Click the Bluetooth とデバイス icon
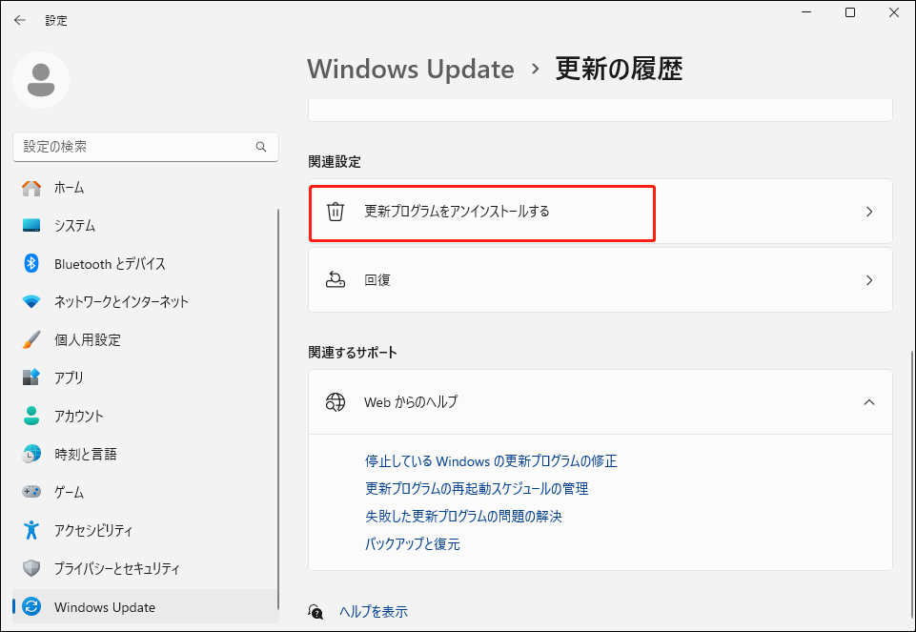916x632 pixels. [x=28, y=264]
